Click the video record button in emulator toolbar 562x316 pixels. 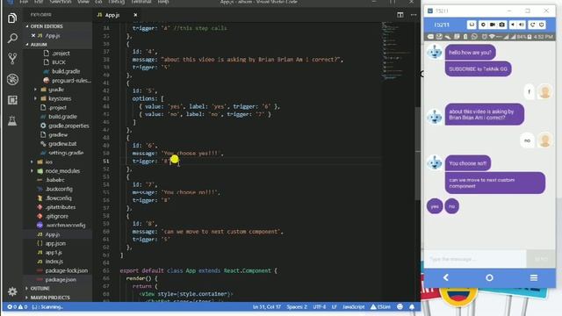coord(493,25)
